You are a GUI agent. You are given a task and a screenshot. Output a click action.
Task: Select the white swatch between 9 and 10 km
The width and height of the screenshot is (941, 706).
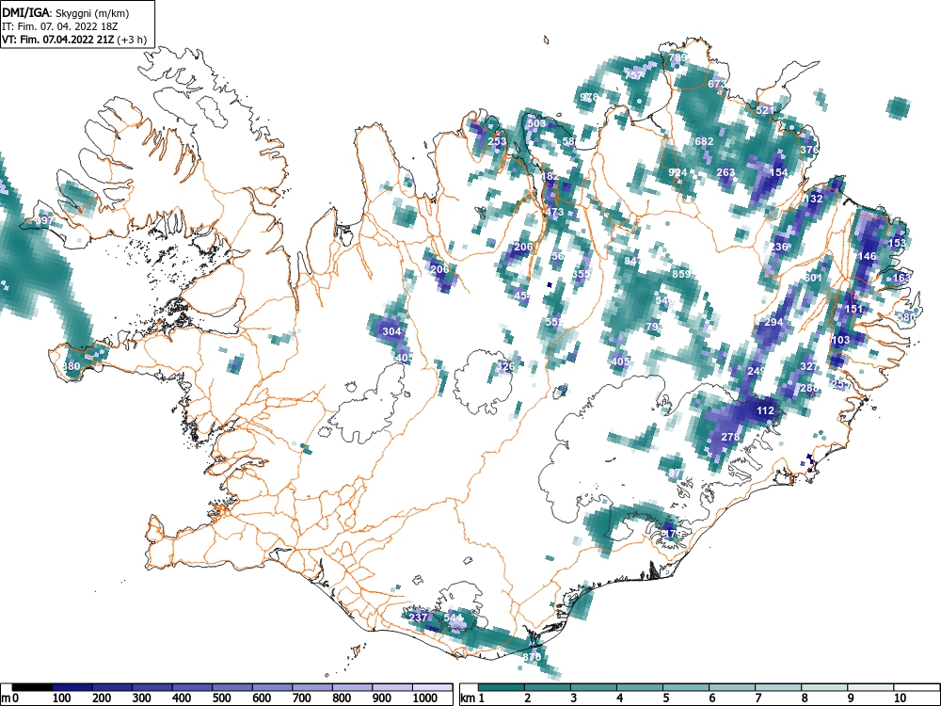click(x=870, y=687)
